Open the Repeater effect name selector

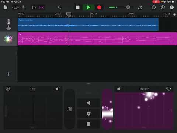coord(144,89)
